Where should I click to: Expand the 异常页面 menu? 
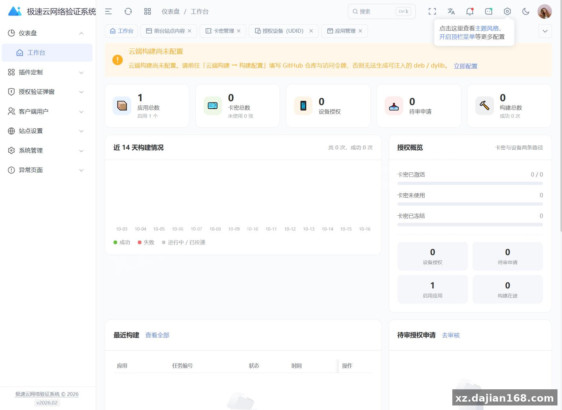[x=47, y=170]
